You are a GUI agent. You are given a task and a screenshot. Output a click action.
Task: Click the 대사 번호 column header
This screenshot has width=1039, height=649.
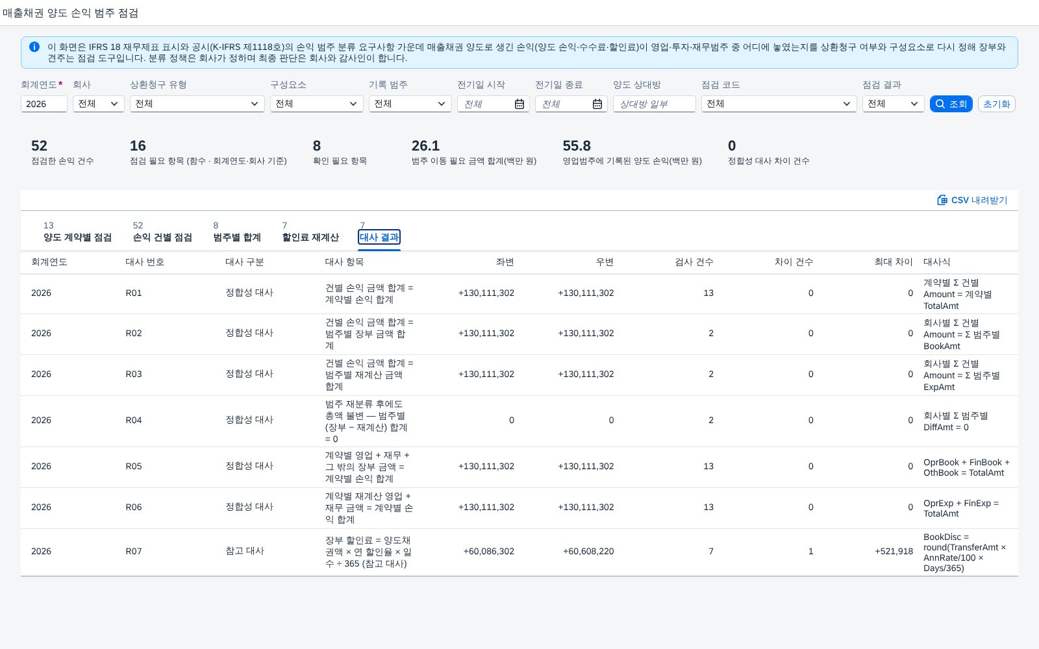coord(145,262)
